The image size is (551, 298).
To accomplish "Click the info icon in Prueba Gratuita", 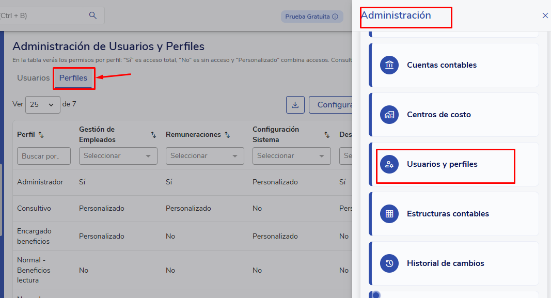I will (x=335, y=17).
